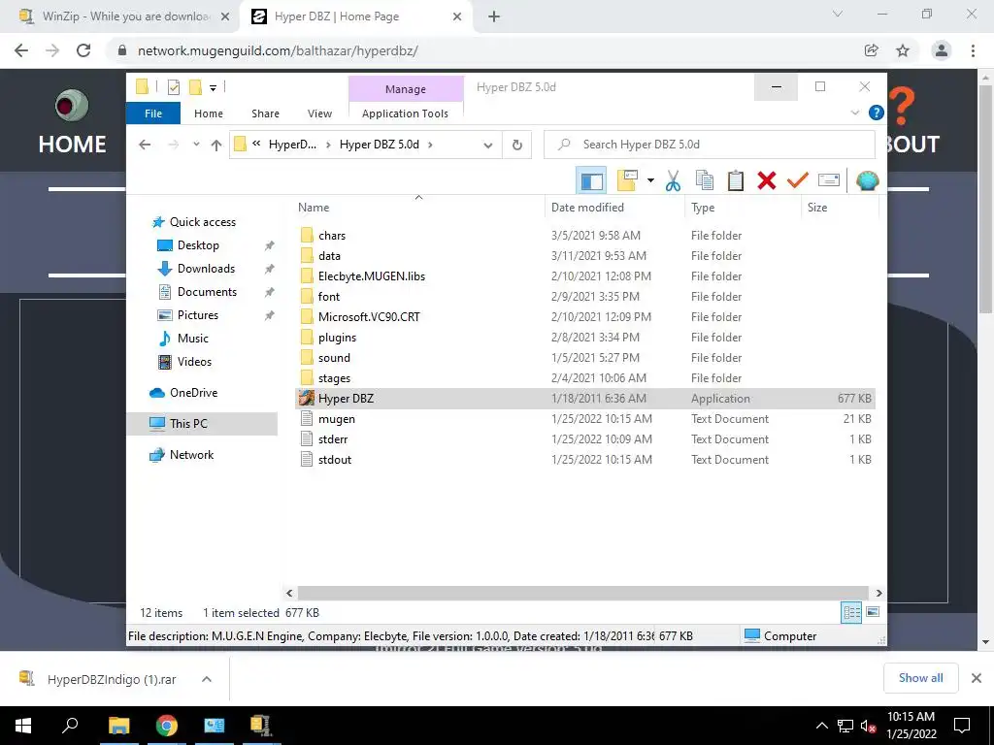
Task: Open Chrome from the taskbar
Action: (167, 726)
